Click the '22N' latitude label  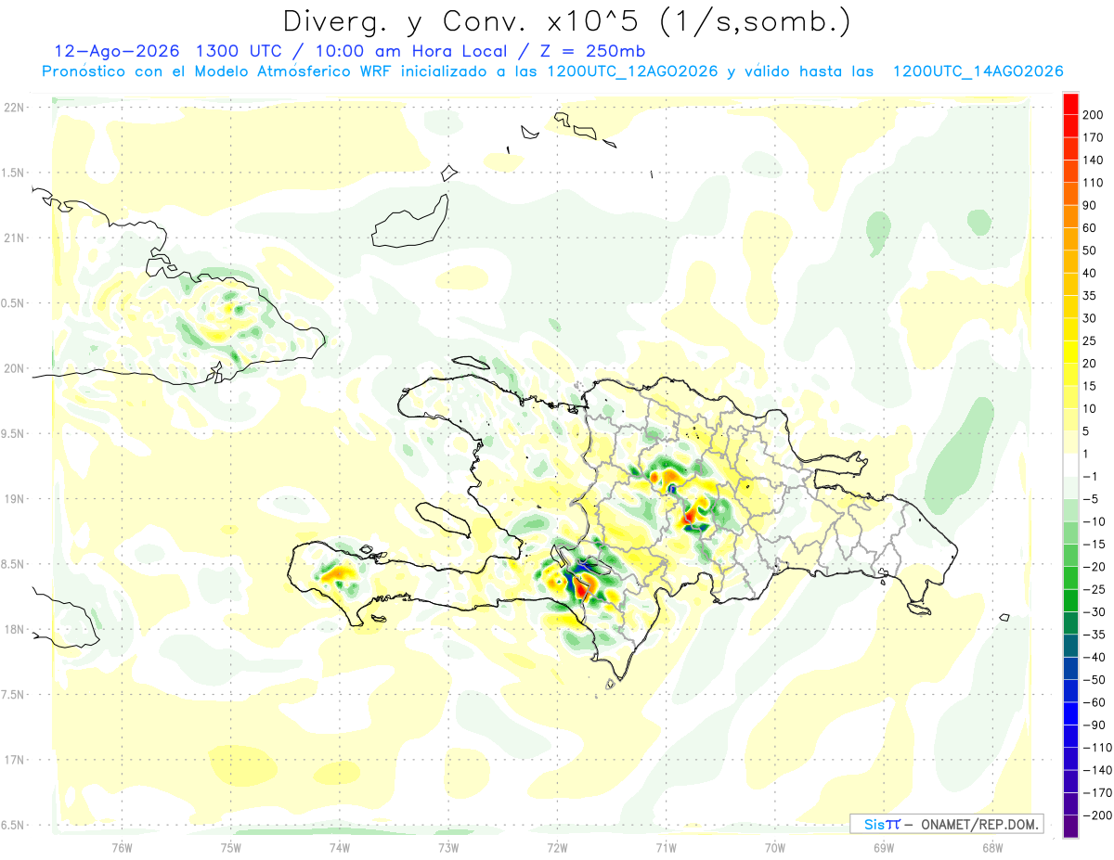coord(13,108)
